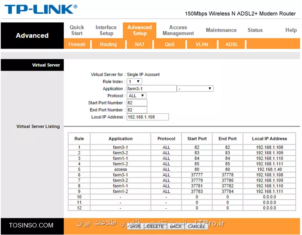Open the Routing submenu
The width and height of the screenshot is (302, 235).
click(108, 44)
